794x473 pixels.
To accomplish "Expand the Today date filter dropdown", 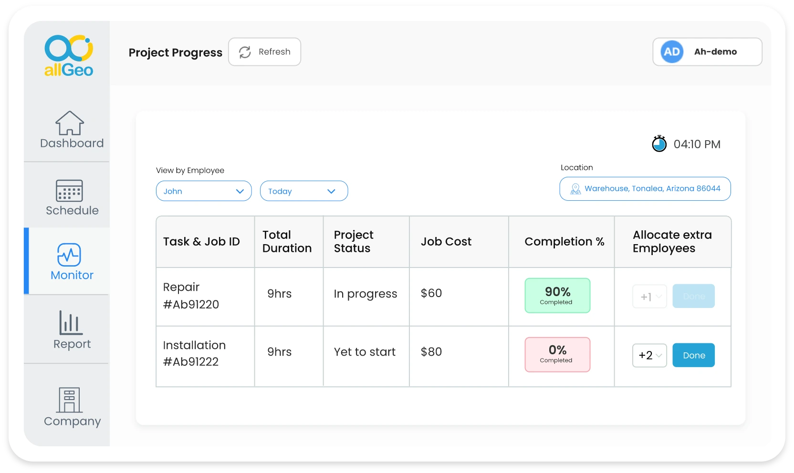I will [304, 191].
